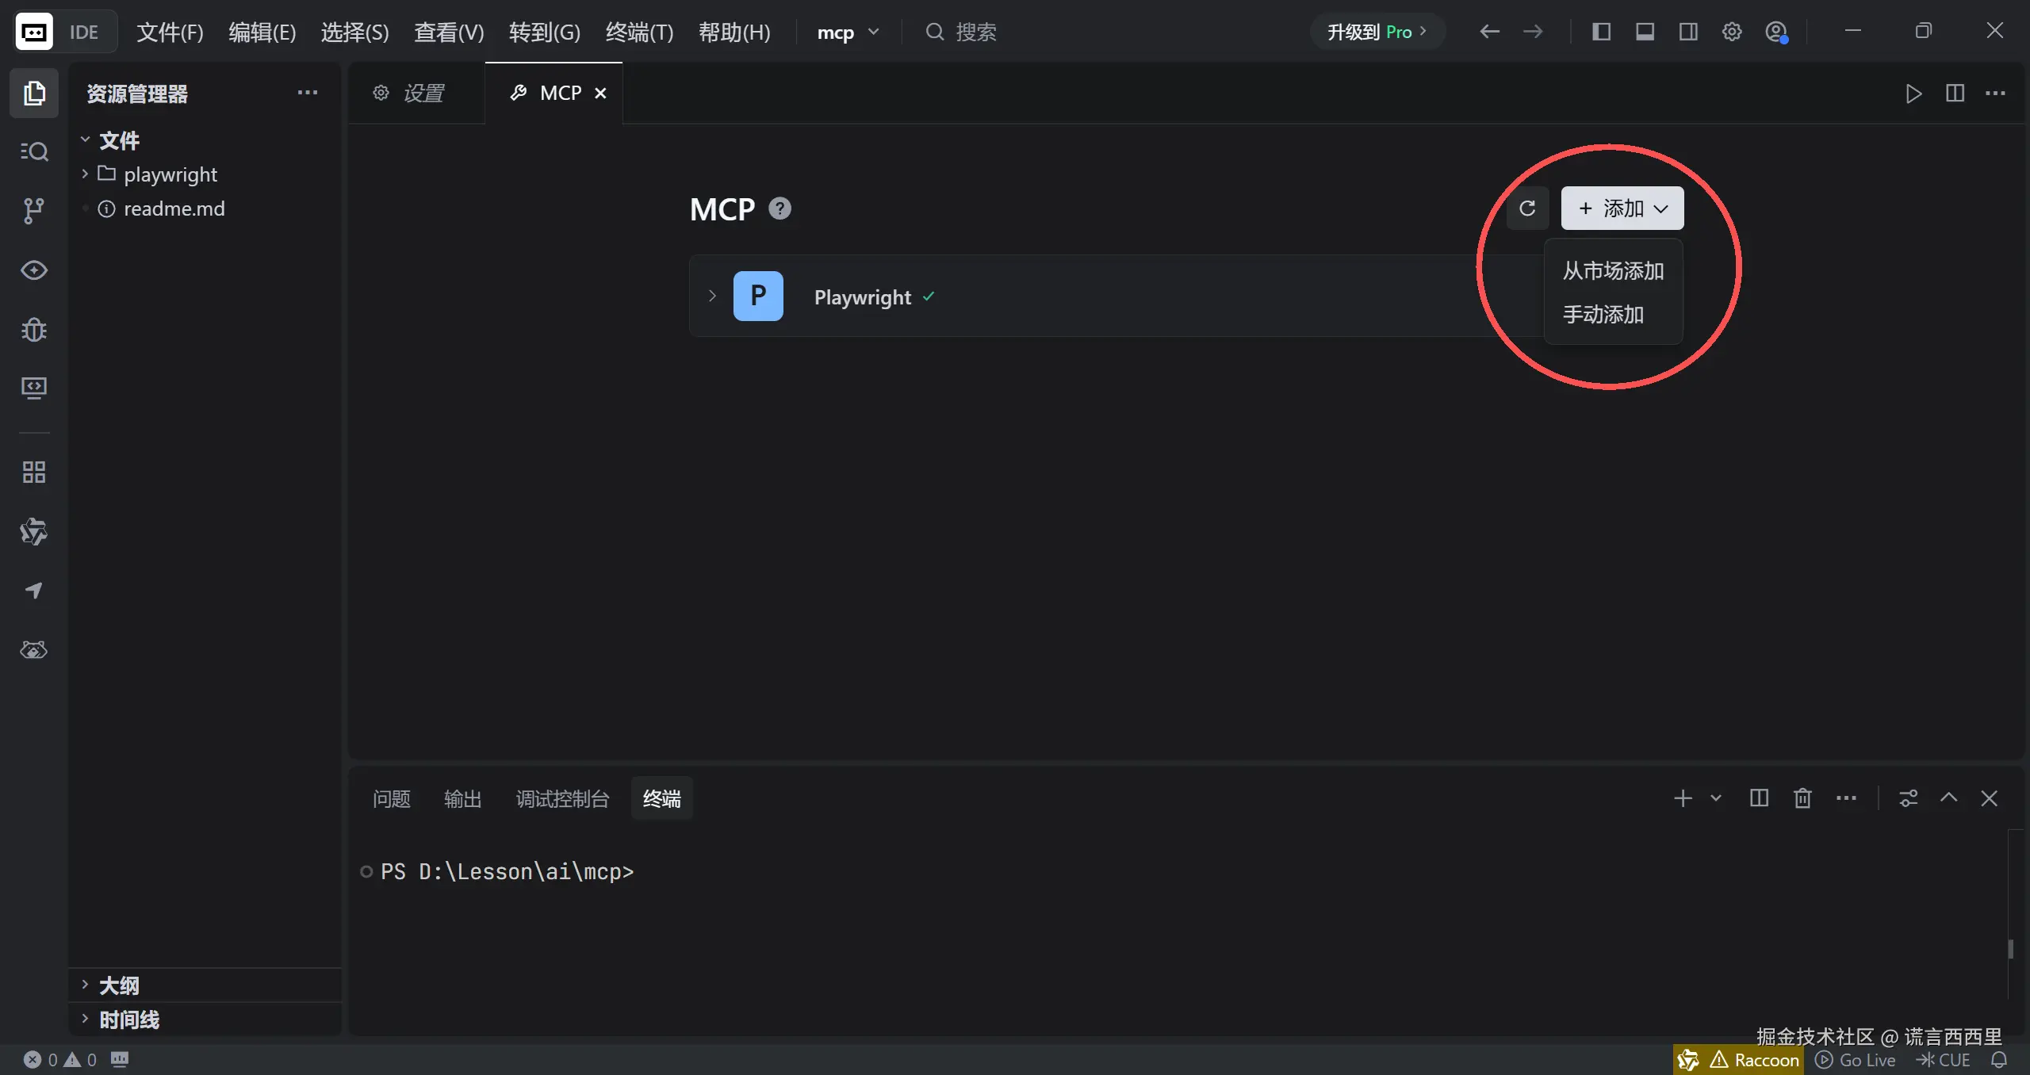Expand the Playwright MCP server row
This screenshot has width=2030, height=1075.
coord(712,296)
